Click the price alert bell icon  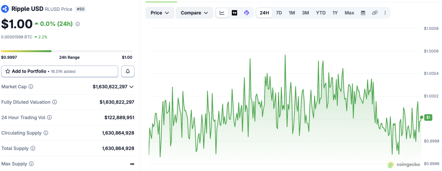click(x=128, y=71)
